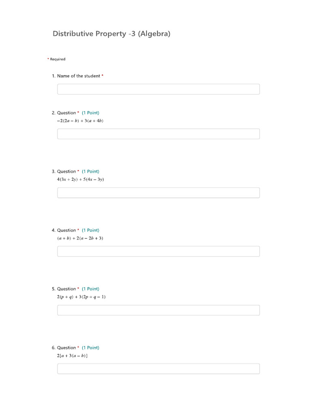
Task: Click the expression 4(3x + 2y) + 5(4x − 3y)
Action: click(x=81, y=180)
